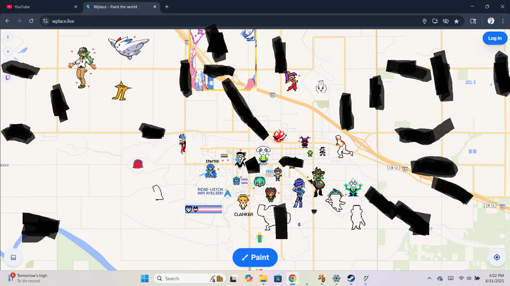Viewport: 510px width, 286px height.
Task: Open File Explorer from the taskbar
Action: tap(263, 278)
